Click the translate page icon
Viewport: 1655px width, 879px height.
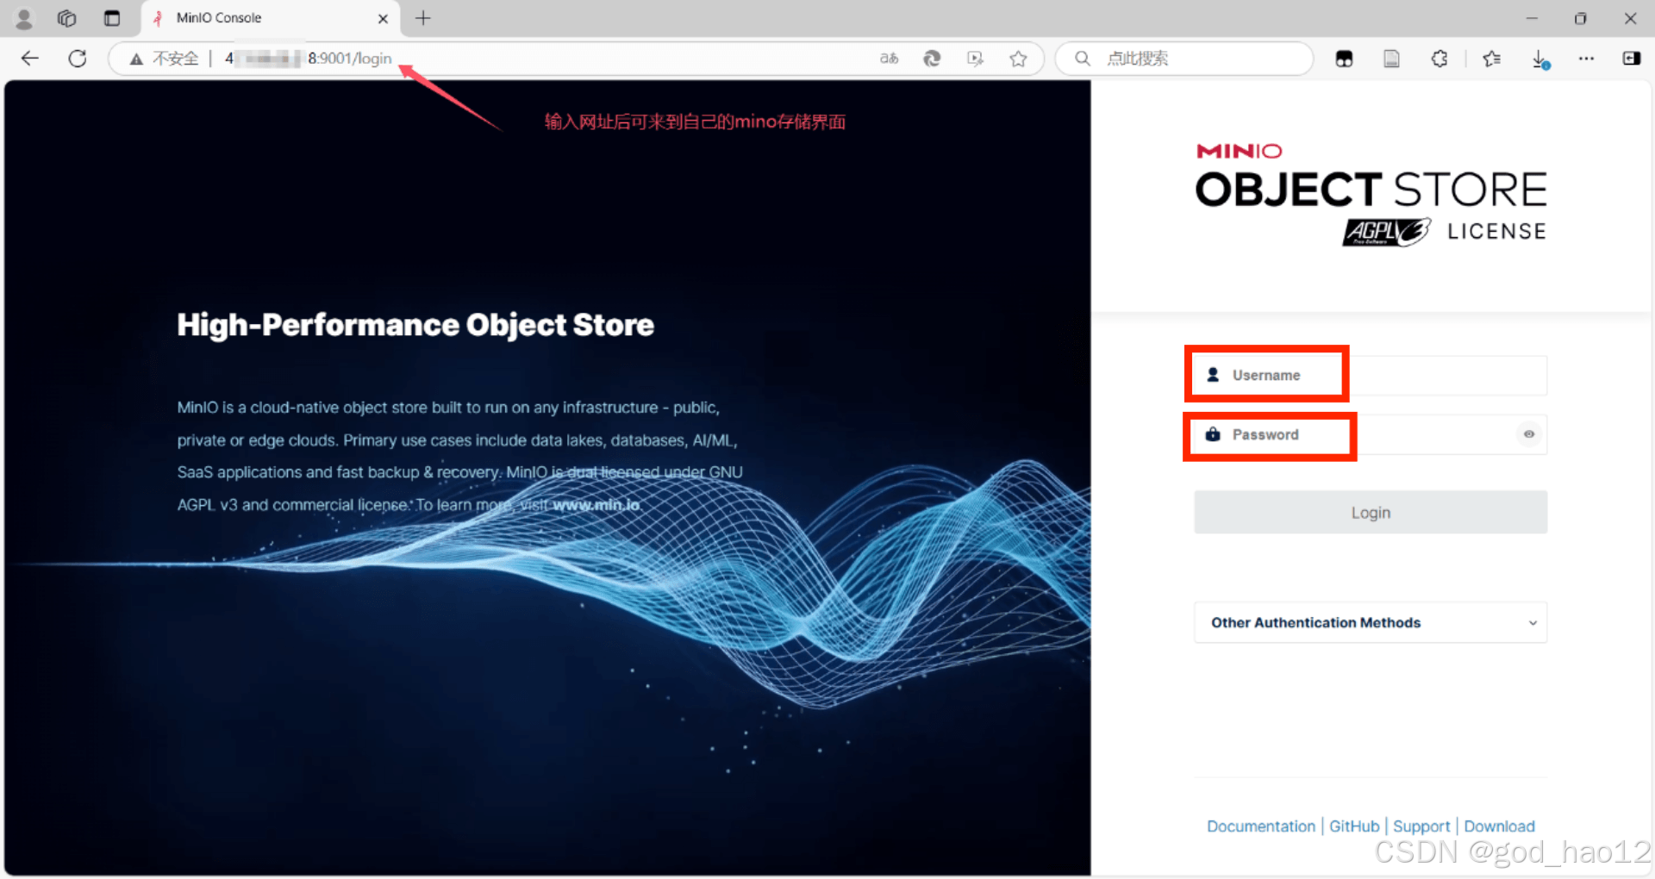889,59
